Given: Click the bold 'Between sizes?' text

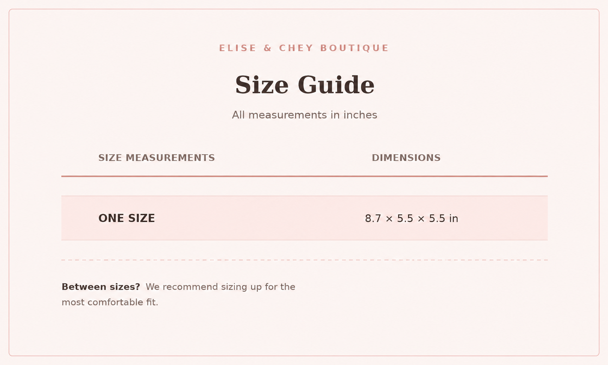Looking at the screenshot, I should pos(101,287).
